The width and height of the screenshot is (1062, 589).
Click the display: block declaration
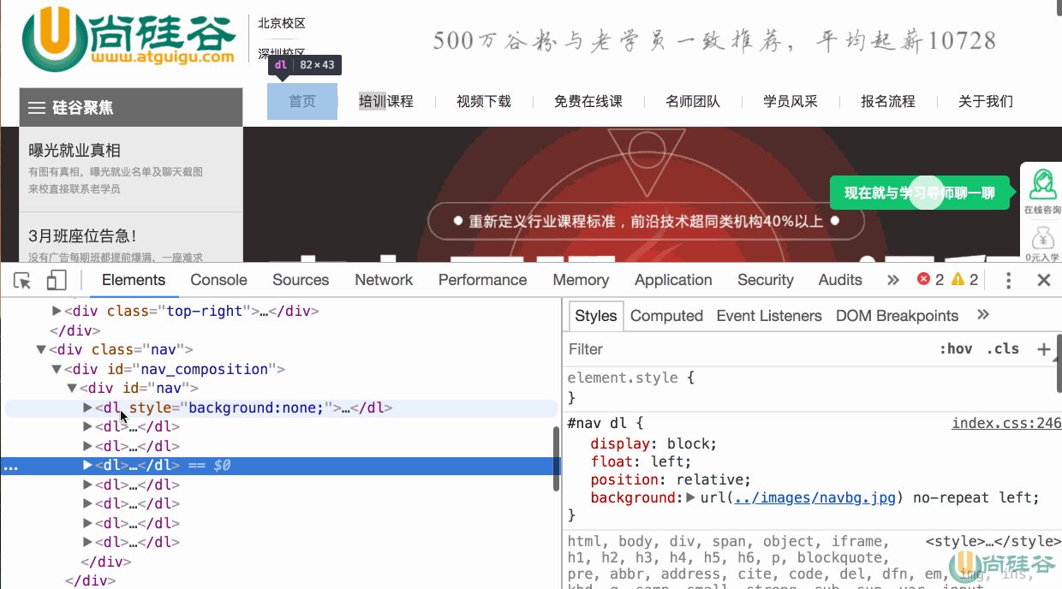pyautogui.click(x=653, y=443)
